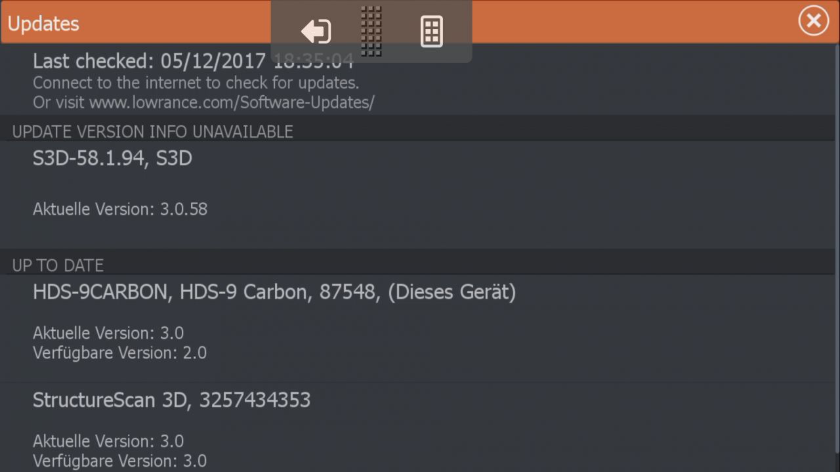The image size is (840, 472).
Task: Click the '(Dieses Gerät)' label
Action: point(452,292)
